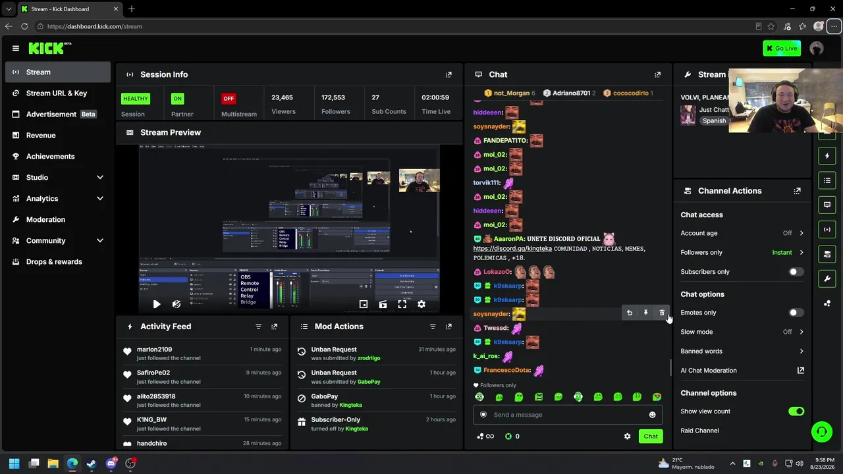Pop out the Activity Feed panel
Screen dimensions: 843x474
[274, 327]
